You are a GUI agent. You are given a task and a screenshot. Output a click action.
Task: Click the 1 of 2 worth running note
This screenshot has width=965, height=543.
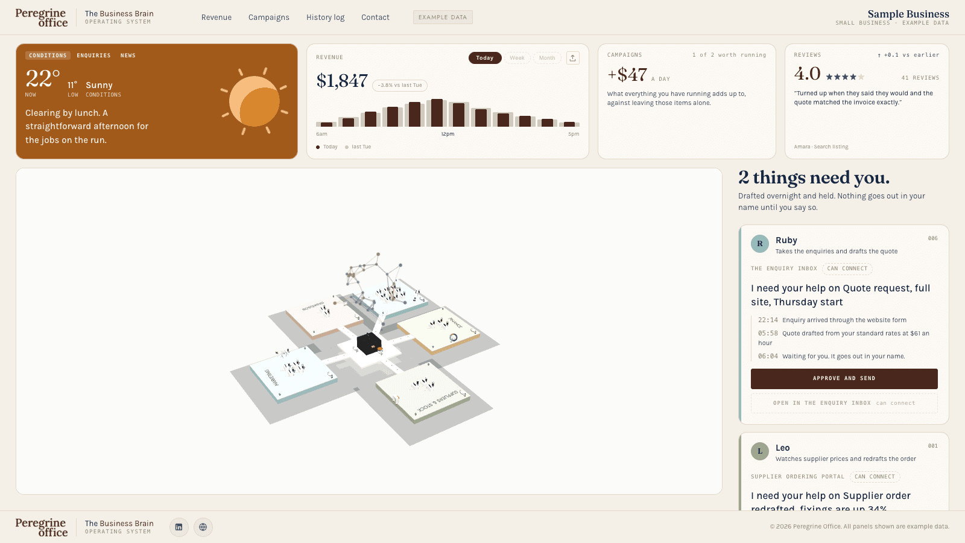[729, 55]
